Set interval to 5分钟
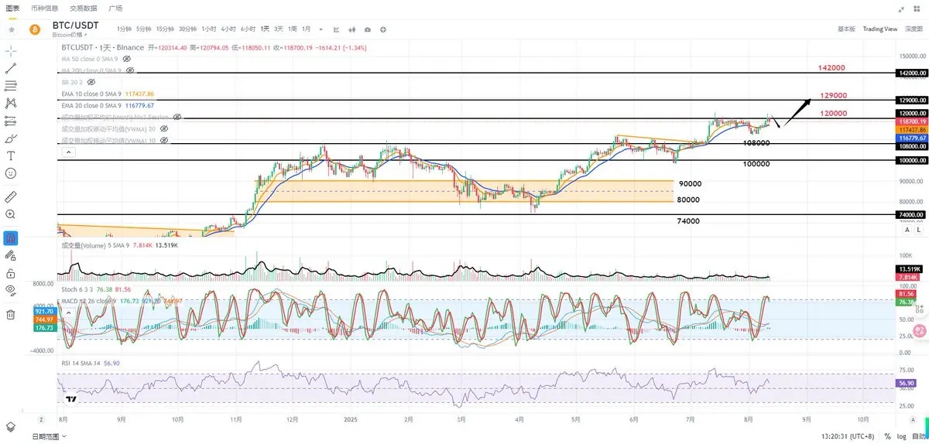Viewport: 929px width, 444px height. [143, 29]
